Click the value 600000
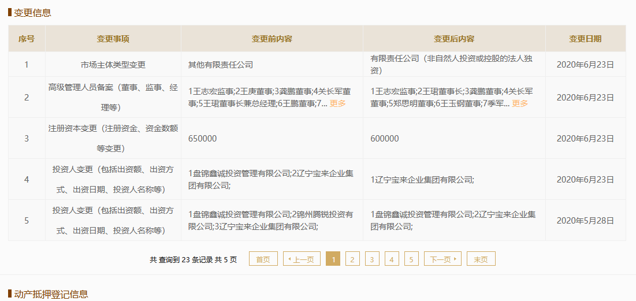This screenshot has height=301, width=636. point(385,139)
